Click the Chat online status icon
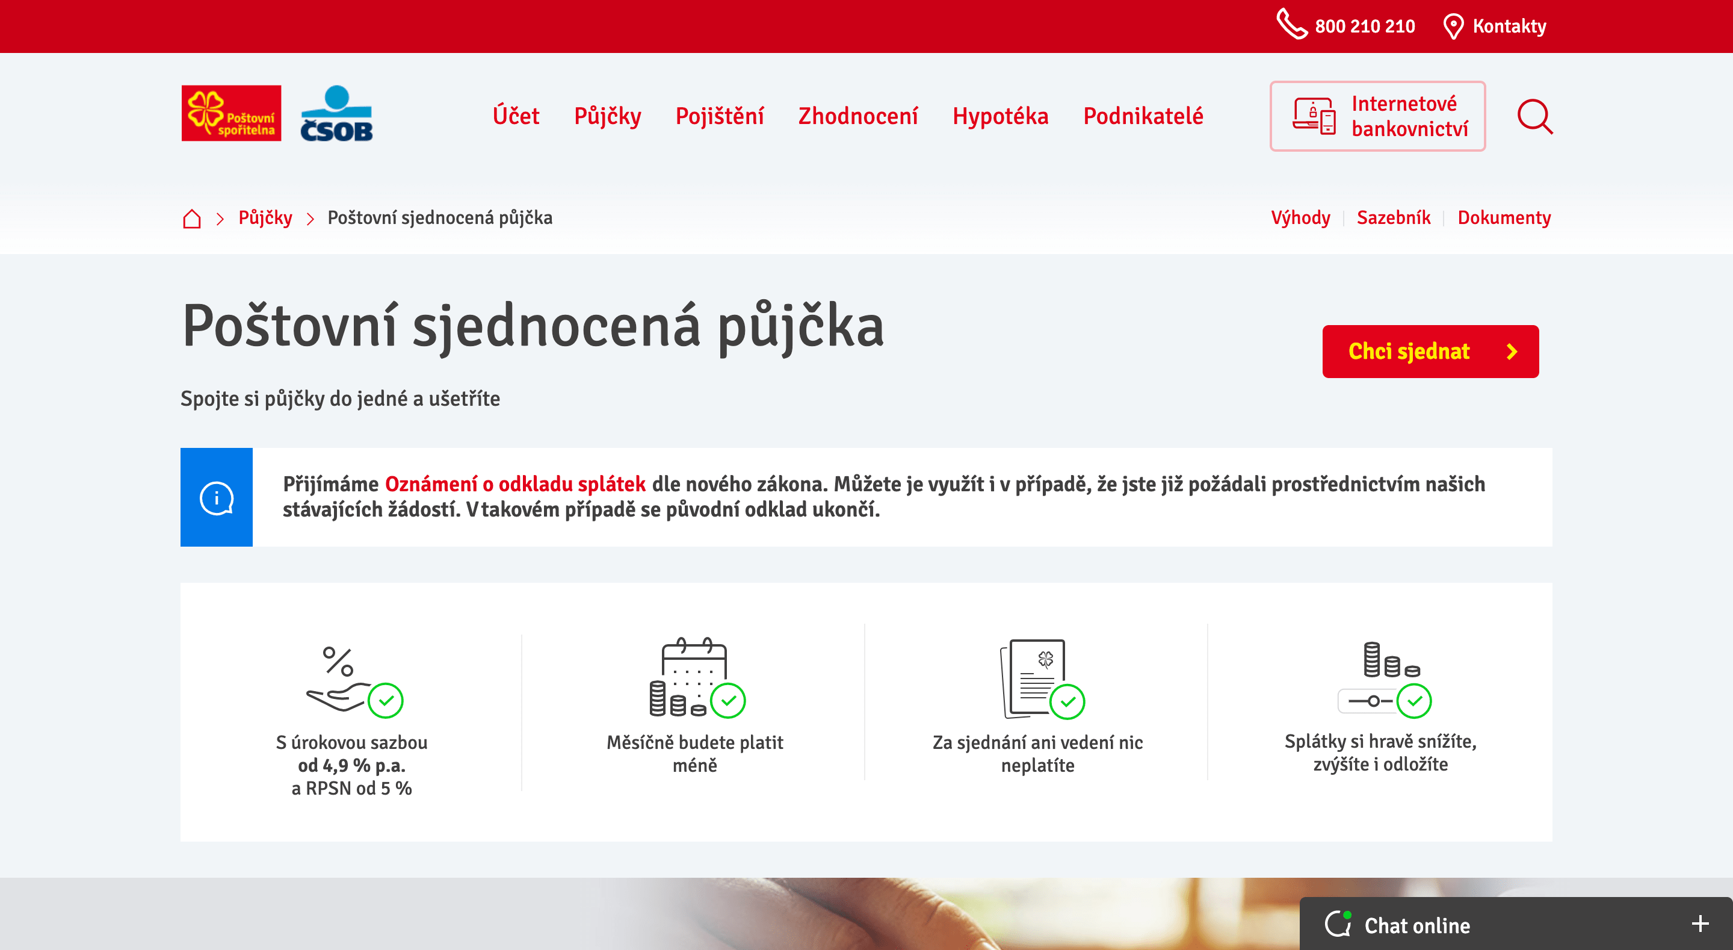 click(1338, 924)
